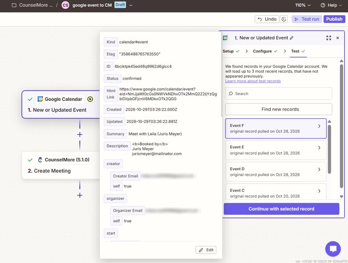Click the start section label
This screenshot has height=263, width=348.
pos(111,233)
